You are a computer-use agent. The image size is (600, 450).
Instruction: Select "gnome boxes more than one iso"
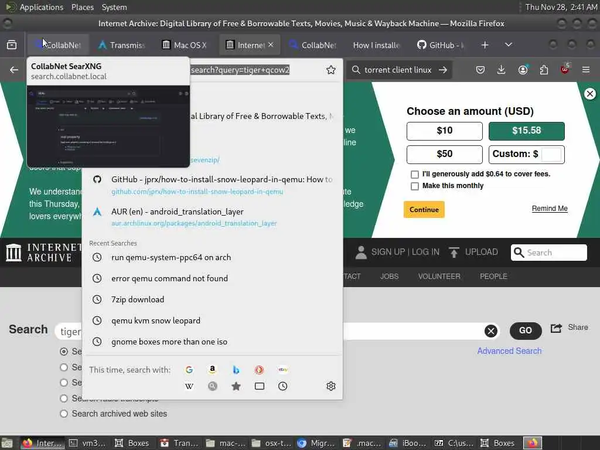click(x=212, y=342)
